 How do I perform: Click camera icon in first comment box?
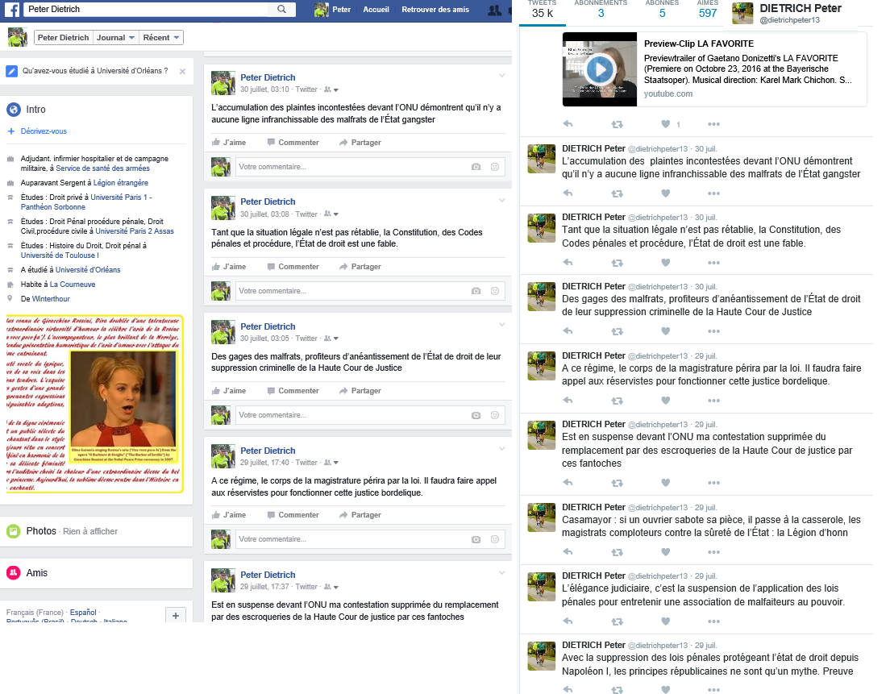point(476,167)
